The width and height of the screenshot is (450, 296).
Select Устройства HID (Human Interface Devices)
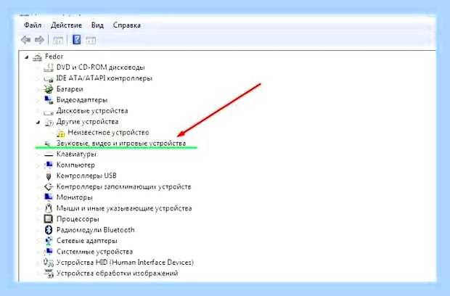point(125,262)
